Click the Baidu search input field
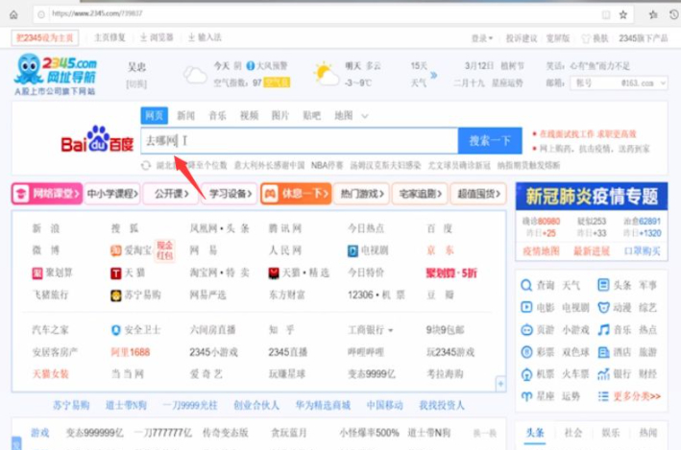The height and width of the screenshot is (450, 681). click(300, 141)
